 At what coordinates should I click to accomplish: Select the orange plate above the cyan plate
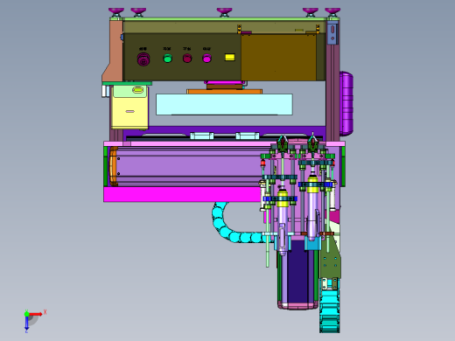pos(224,92)
